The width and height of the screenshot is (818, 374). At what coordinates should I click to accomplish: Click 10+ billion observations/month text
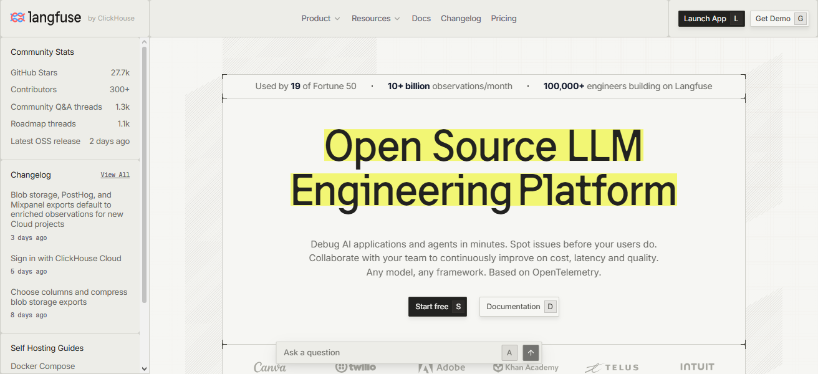(450, 87)
